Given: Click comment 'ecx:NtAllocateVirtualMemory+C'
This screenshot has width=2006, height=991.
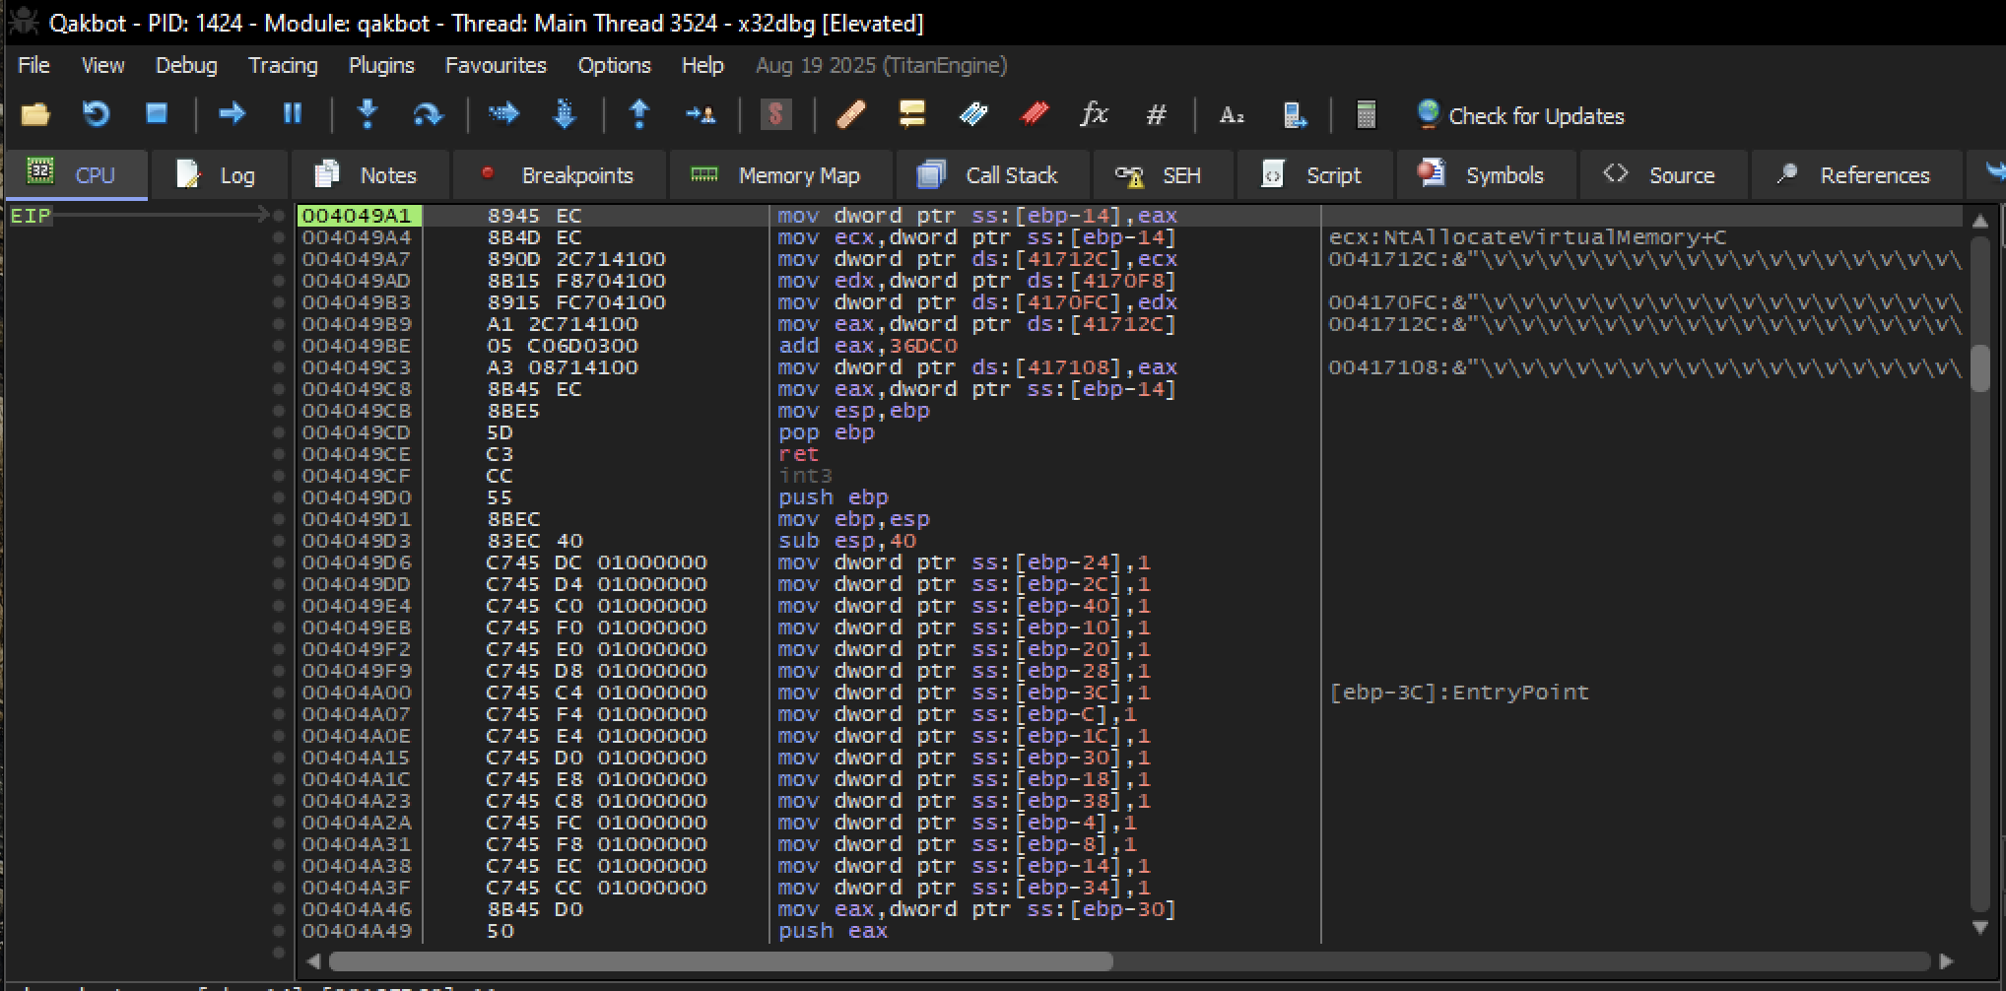Looking at the screenshot, I should (x=1526, y=237).
